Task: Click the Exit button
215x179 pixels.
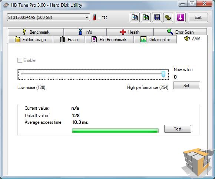Action: pos(198,17)
